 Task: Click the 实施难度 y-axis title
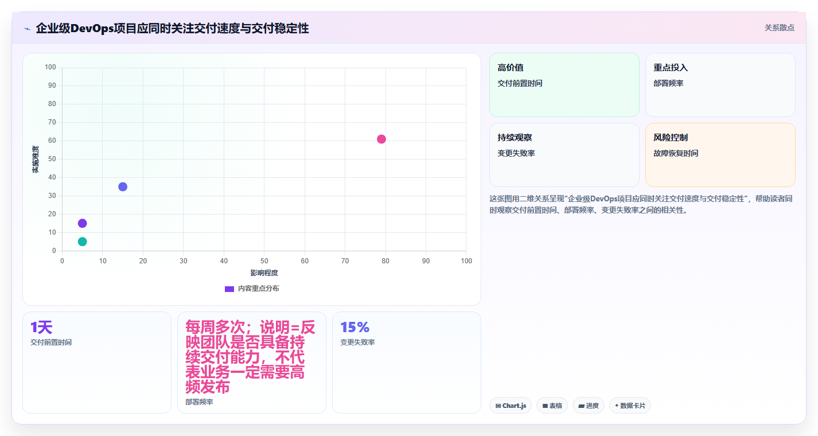(36, 159)
